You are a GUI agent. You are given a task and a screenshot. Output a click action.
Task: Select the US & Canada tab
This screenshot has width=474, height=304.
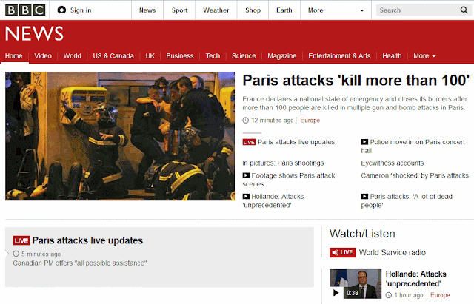(113, 56)
